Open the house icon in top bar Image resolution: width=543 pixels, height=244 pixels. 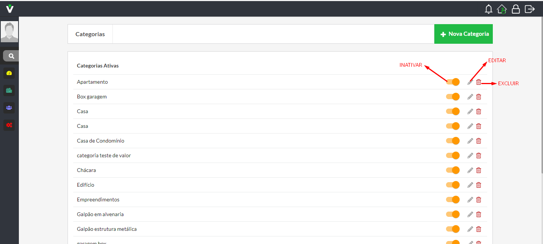[502, 9]
